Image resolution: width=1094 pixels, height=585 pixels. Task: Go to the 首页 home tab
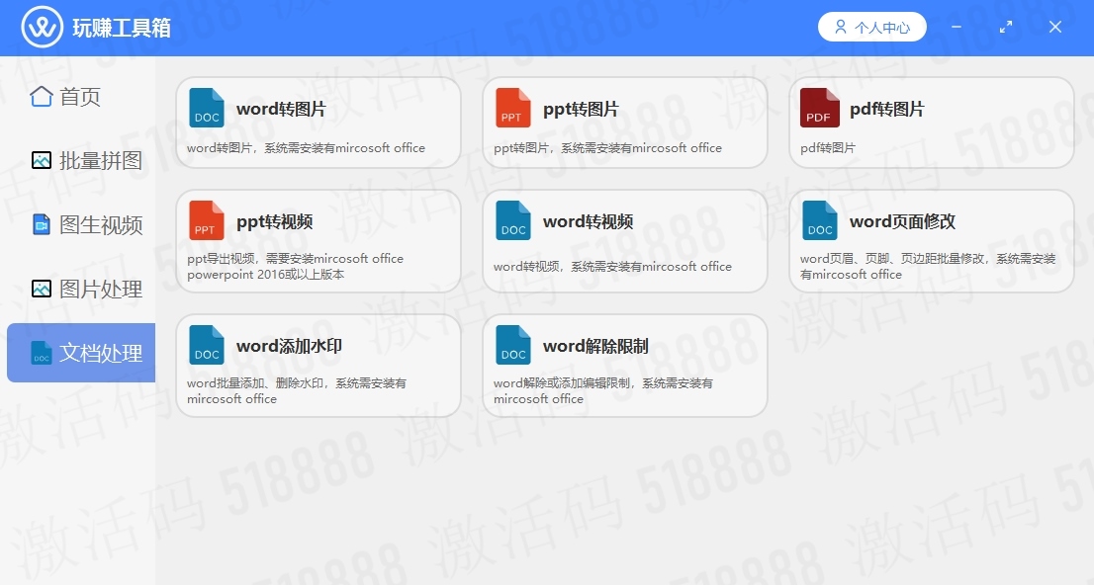(81, 96)
